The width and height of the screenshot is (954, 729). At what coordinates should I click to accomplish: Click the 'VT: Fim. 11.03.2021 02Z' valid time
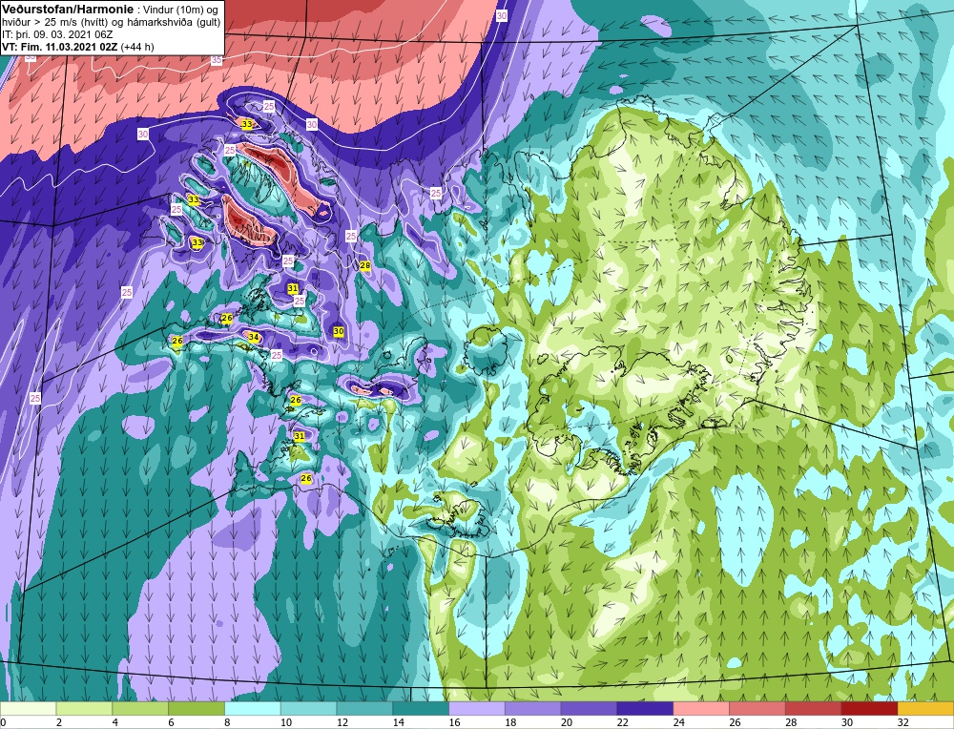tap(60, 47)
